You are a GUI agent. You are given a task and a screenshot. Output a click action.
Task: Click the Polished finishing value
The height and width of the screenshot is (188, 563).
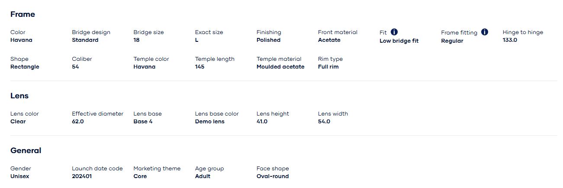268,40
